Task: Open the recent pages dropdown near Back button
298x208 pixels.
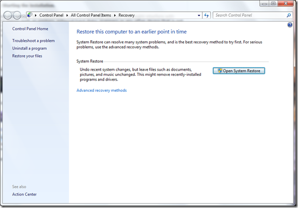Action: click(x=24, y=15)
